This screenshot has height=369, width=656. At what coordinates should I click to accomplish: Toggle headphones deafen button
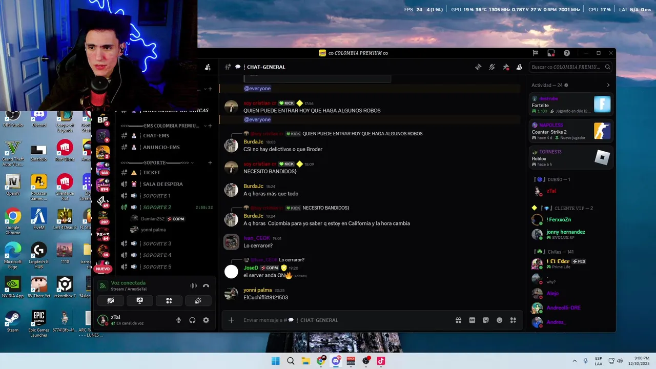pyautogui.click(x=192, y=320)
